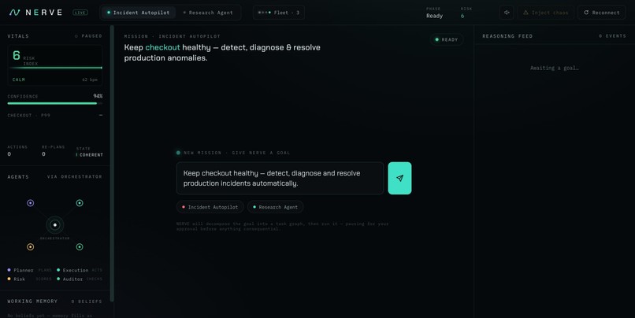635x318 pixels.
Task: Click the NEW MISSION heading dot
Action: pyautogui.click(x=178, y=153)
